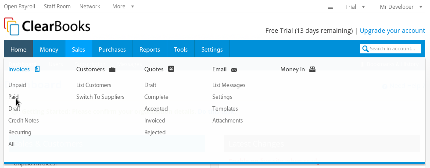Open Settings under Email
This screenshot has height=168, width=430.
222,97
